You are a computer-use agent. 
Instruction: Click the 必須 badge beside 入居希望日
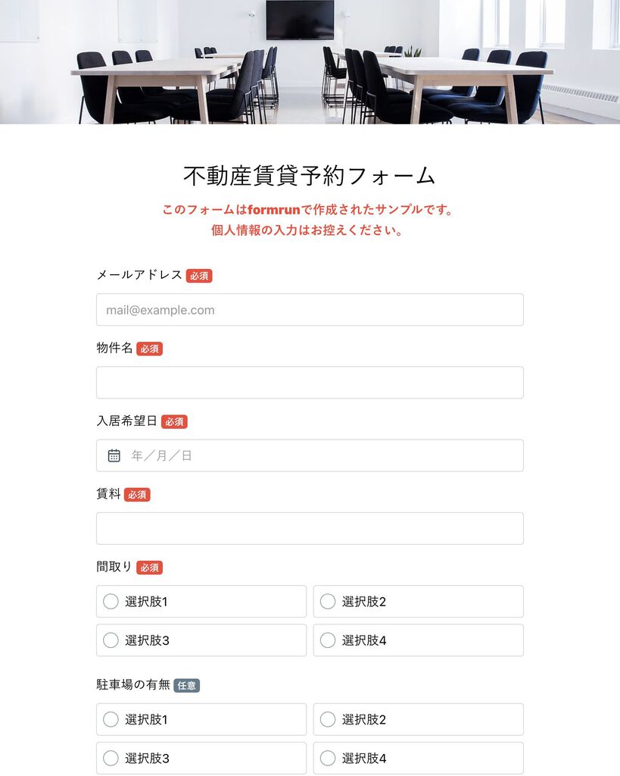tap(174, 421)
